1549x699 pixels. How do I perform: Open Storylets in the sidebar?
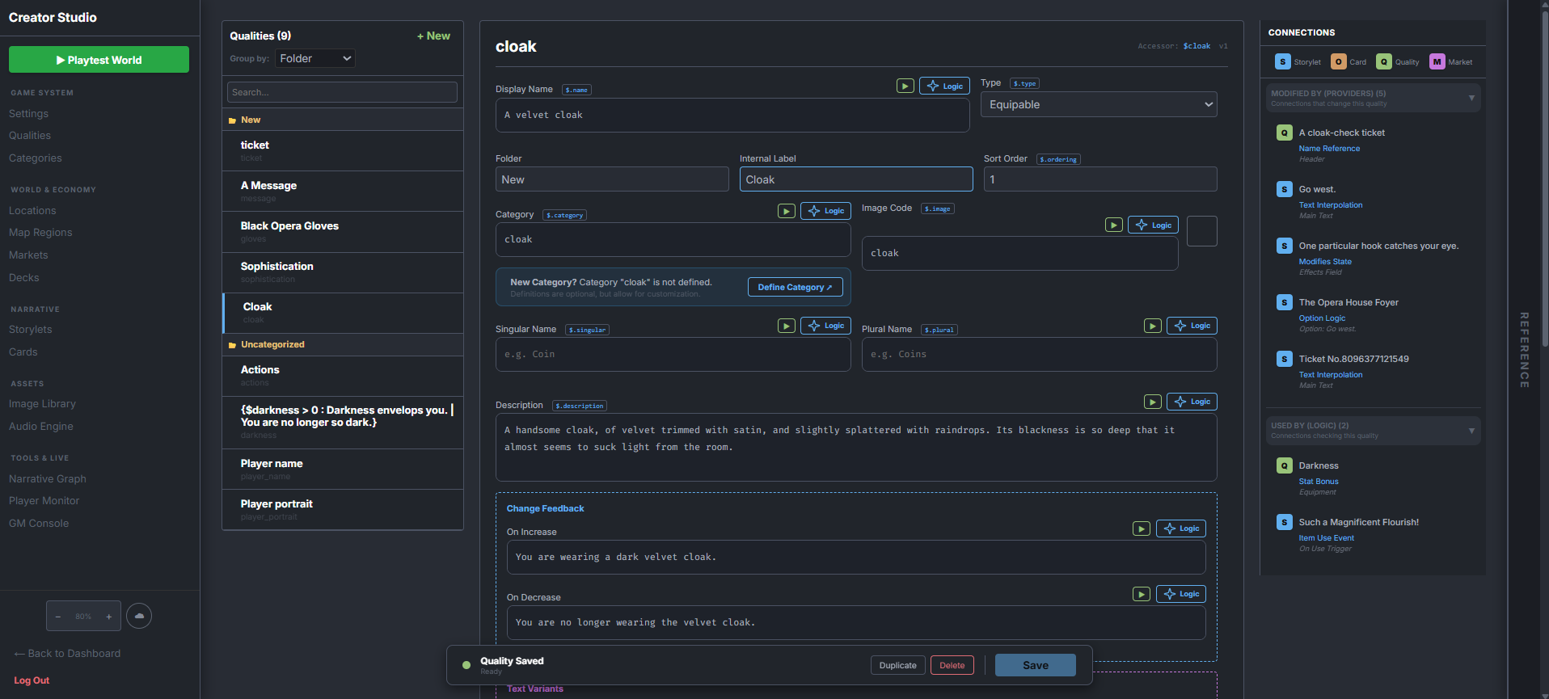click(31, 330)
